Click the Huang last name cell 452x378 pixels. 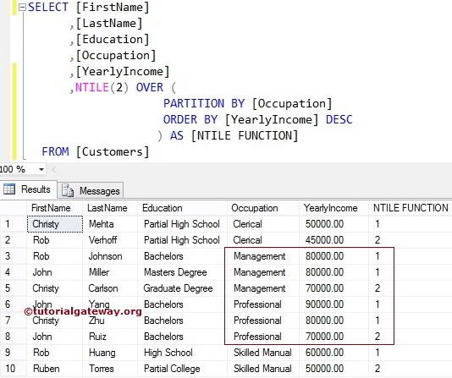coord(110,353)
